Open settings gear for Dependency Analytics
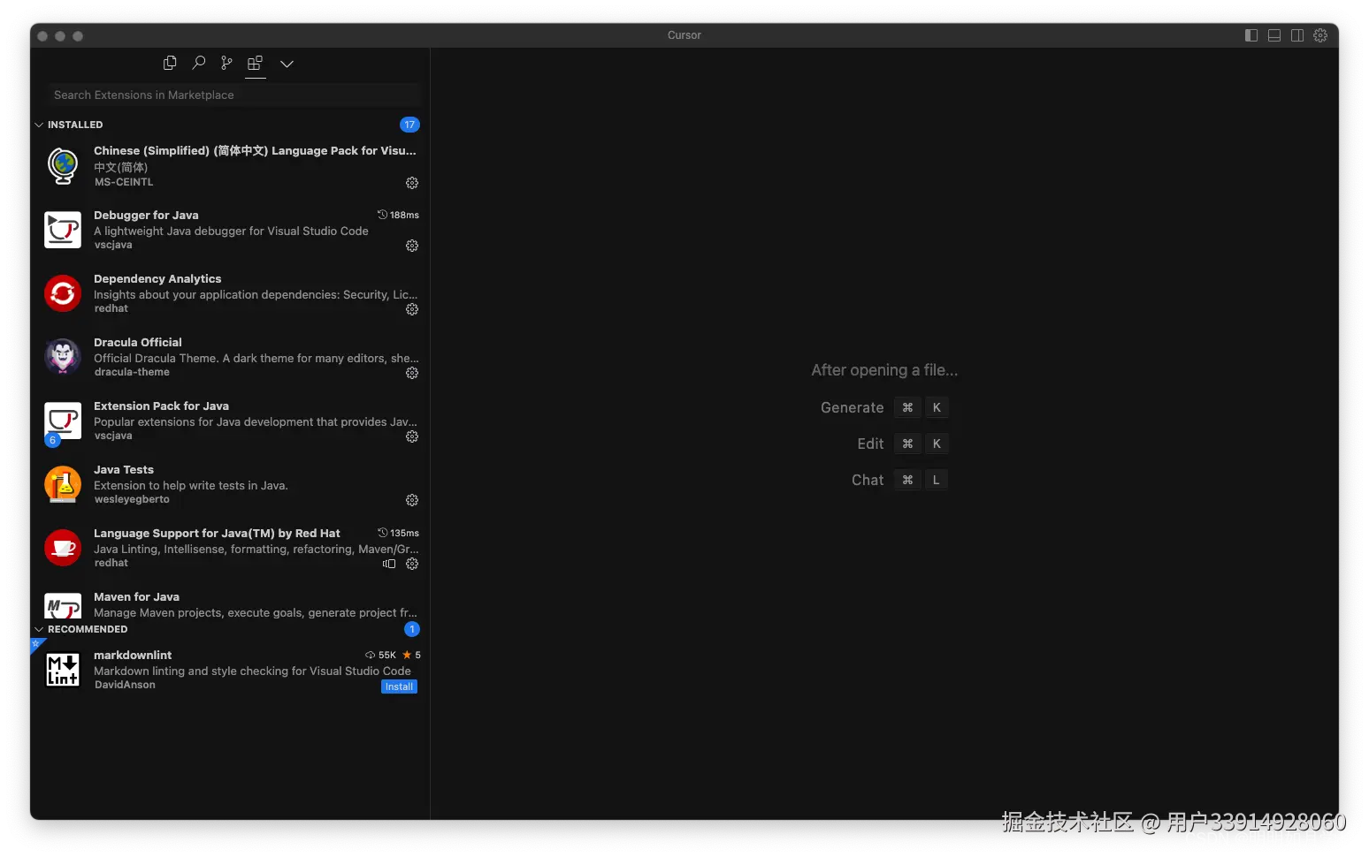The image size is (1369, 857). [x=412, y=309]
